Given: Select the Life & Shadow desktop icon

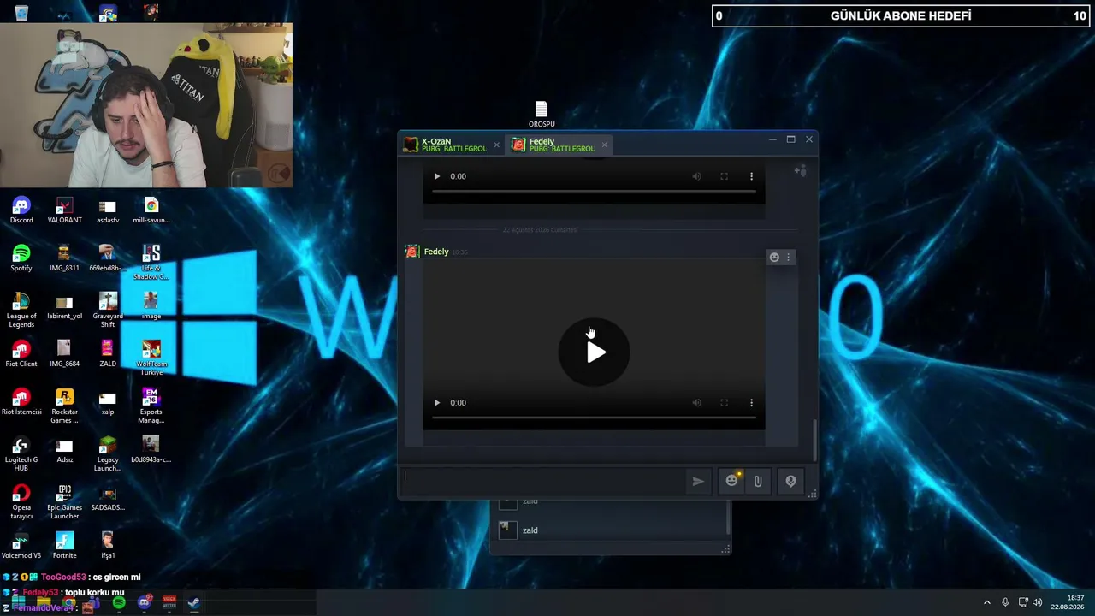Looking at the screenshot, I should click(x=151, y=262).
